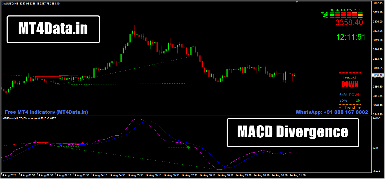Image resolution: width=385 pixels, height=179 pixels.
Task: Click the EMA H4 signal box
Action: point(360,17)
